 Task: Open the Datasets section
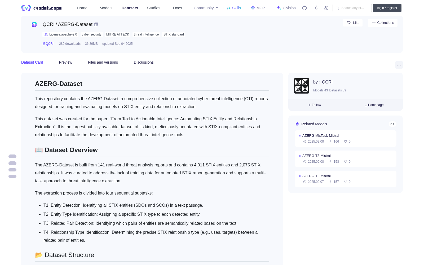pyautogui.click(x=130, y=8)
